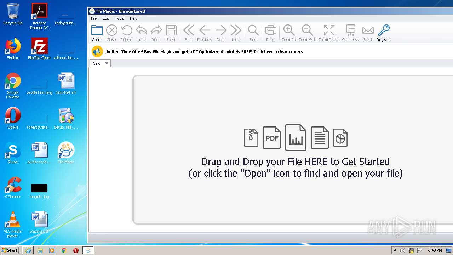Click the 6:40 PM taskbar clock
The image size is (453, 255).
point(435,250)
